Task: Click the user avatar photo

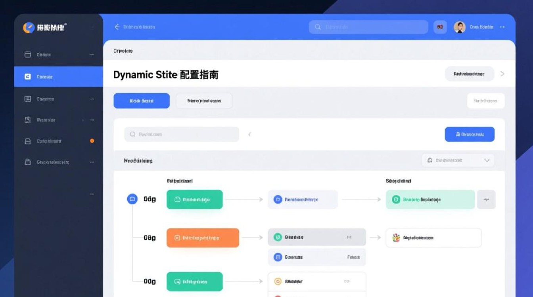Action: click(460, 27)
